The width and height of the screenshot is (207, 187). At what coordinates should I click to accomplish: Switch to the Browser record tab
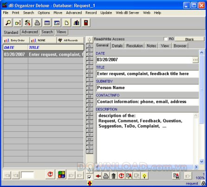[x=180, y=46]
